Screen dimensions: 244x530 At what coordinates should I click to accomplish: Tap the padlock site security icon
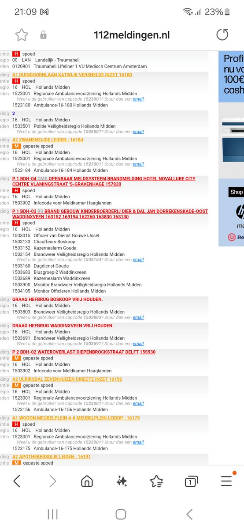(43, 35)
